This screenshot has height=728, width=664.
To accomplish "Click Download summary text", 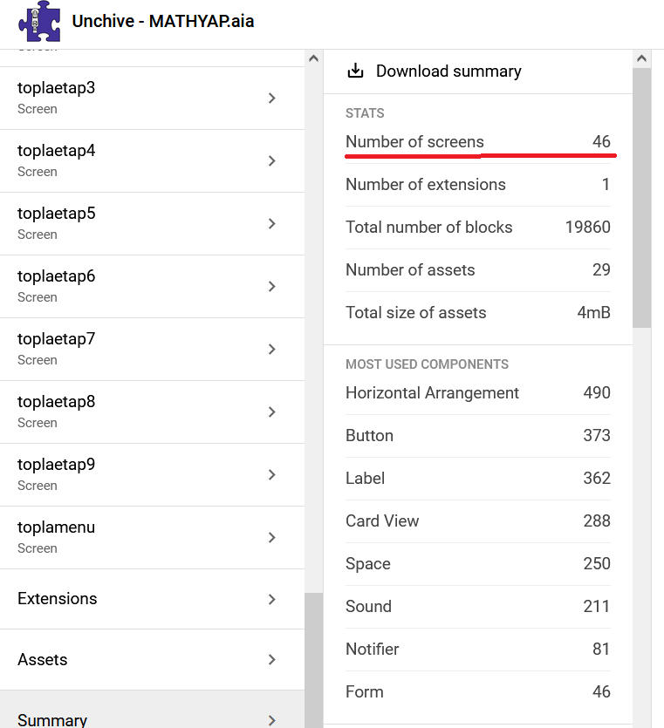I will click(448, 71).
